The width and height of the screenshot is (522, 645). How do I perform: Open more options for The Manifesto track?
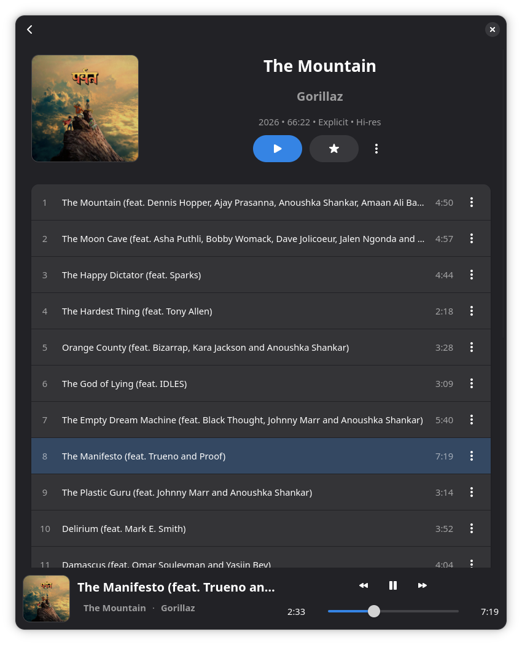[x=472, y=456]
